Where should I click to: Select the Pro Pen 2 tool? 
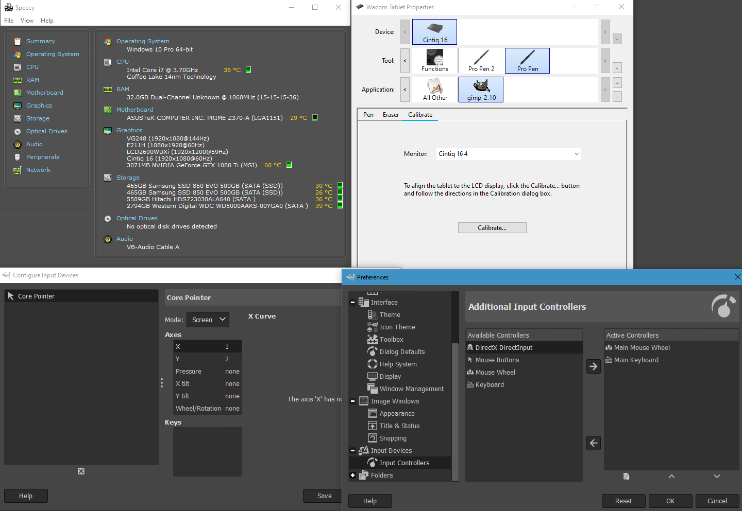click(x=481, y=61)
